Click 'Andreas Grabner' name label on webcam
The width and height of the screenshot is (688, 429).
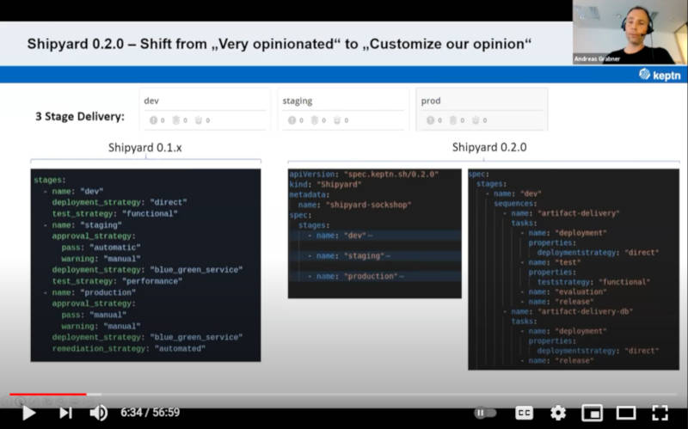click(597, 58)
